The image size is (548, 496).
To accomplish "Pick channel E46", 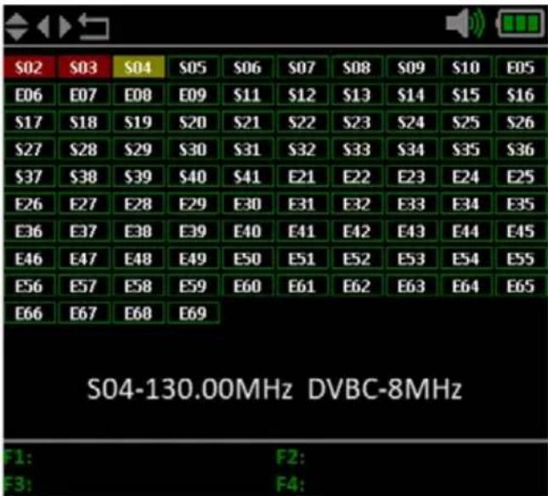I will (29, 258).
